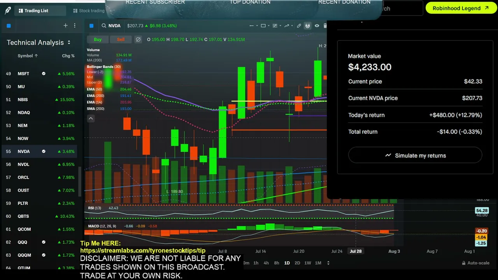This screenshot has height=280, width=498.
Task: Select the Fibonacci retracement lines tool
Action: (x=275, y=26)
